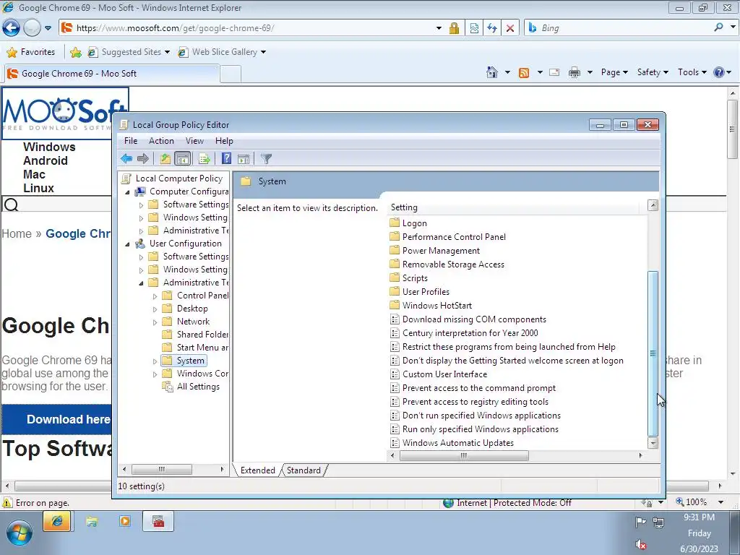The width and height of the screenshot is (740, 555).
Task: Click the settings list horizontal scrollbar thumb
Action: 464,455
